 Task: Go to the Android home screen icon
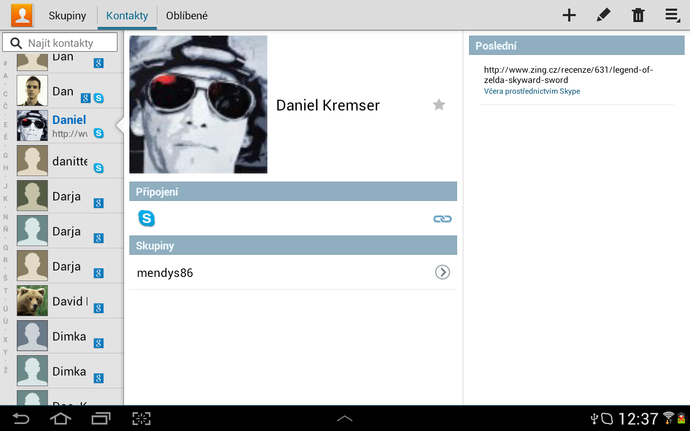click(x=60, y=419)
